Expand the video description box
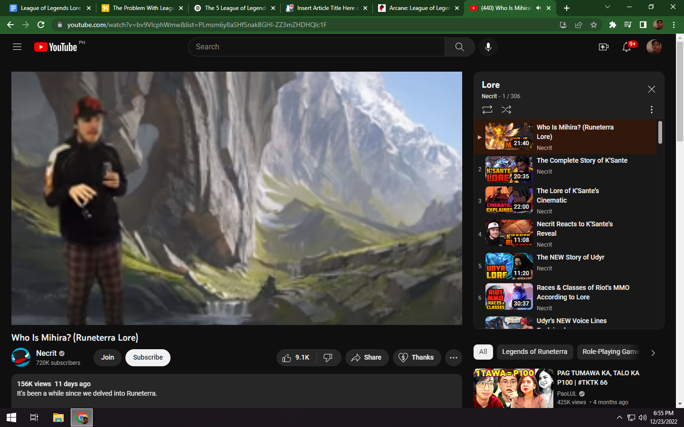The width and height of the screenshot is (684, 427). point(237,391)
